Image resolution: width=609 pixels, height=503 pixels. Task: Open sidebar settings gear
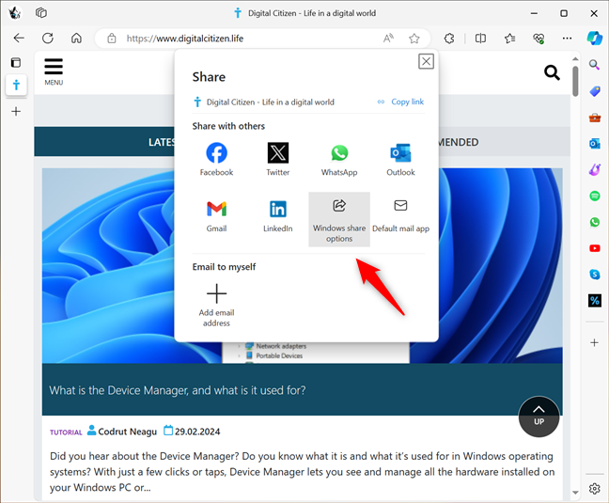point(594,488)
